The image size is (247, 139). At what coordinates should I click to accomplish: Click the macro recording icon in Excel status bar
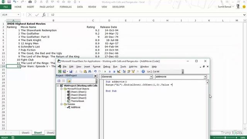point(13,137)
